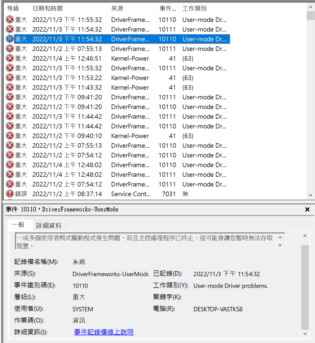Image resolution: width=315 pixels, height=343 pixels.
Task: Sort by the 工作類別 column header
Action: click(x=204, y=8)
